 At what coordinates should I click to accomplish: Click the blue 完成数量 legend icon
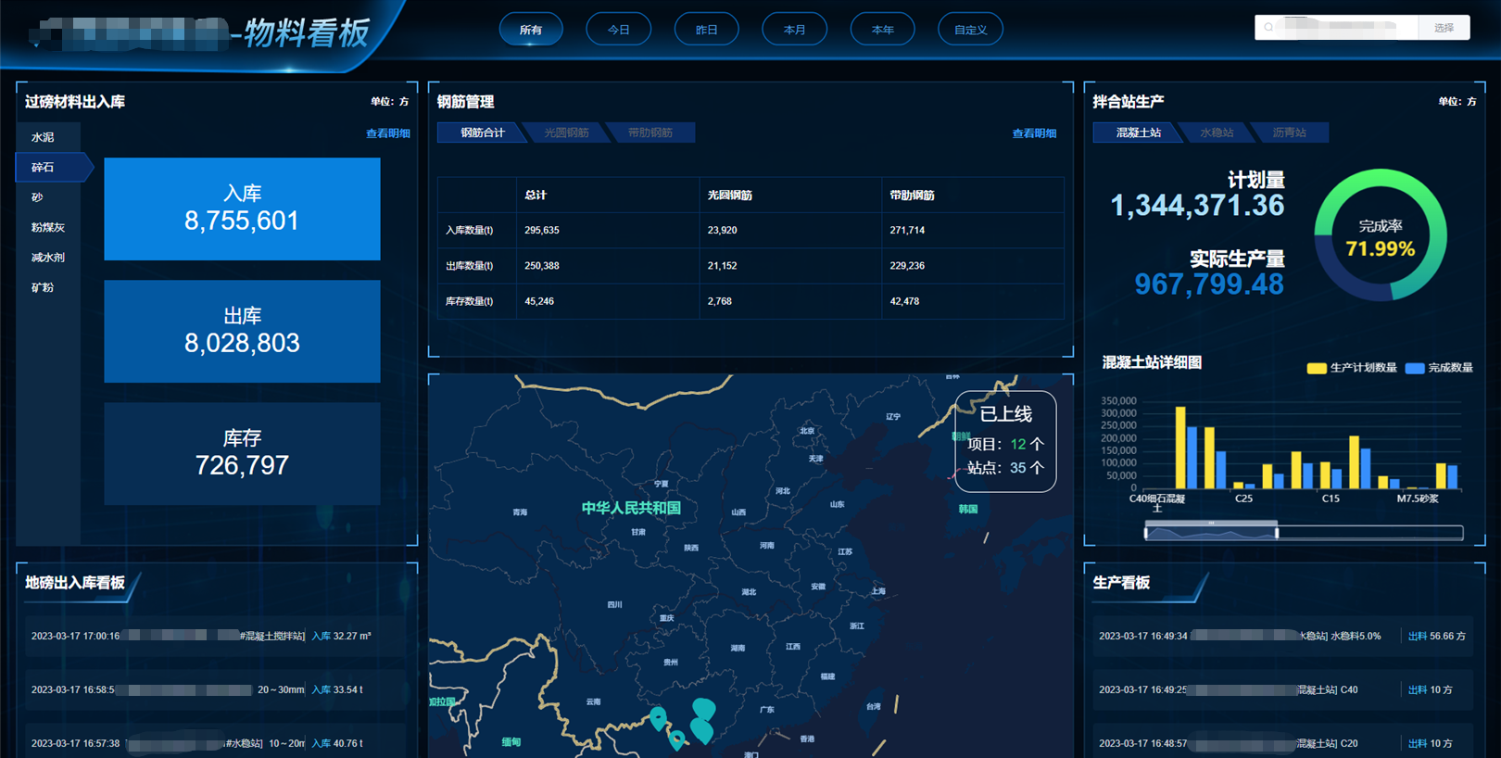click(1414, 368)
